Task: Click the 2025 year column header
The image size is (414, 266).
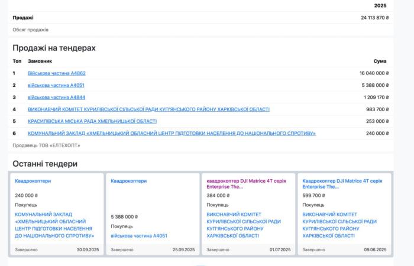Action: click(x=380, y=5)
